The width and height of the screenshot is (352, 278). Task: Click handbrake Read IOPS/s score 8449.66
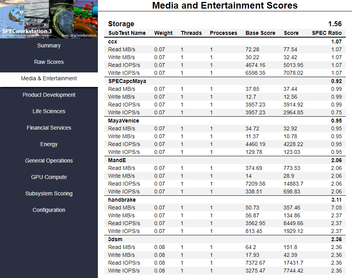coord(293,223)
